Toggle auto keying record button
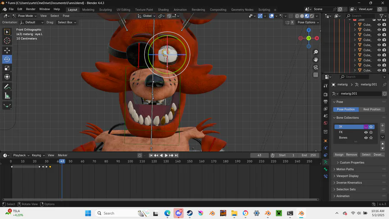The width and height of the screenshot is (389, 219). pyautogui.click(x=140, y=155)
